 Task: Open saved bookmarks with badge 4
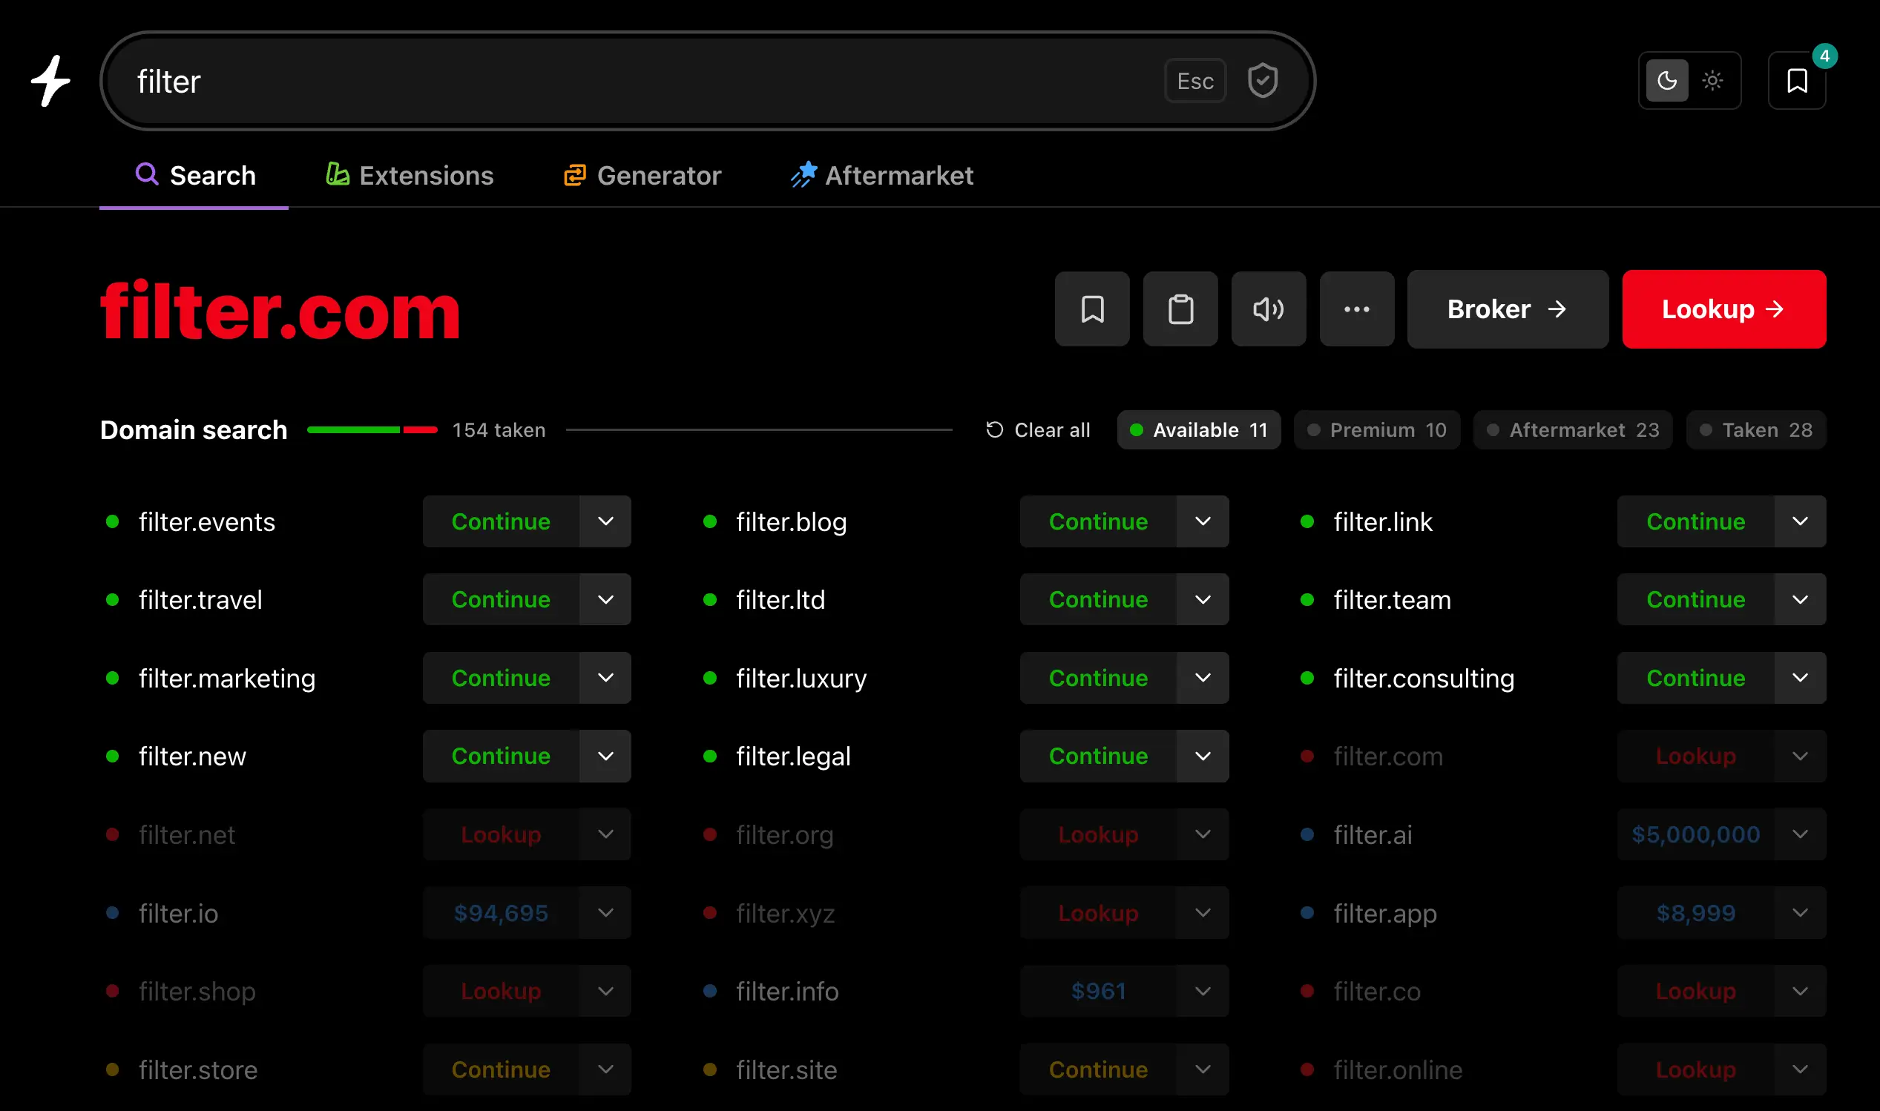point(1797,81)
